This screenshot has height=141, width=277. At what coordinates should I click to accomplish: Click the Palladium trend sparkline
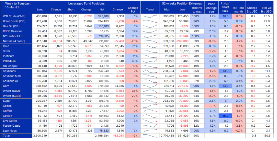point(150,61)
